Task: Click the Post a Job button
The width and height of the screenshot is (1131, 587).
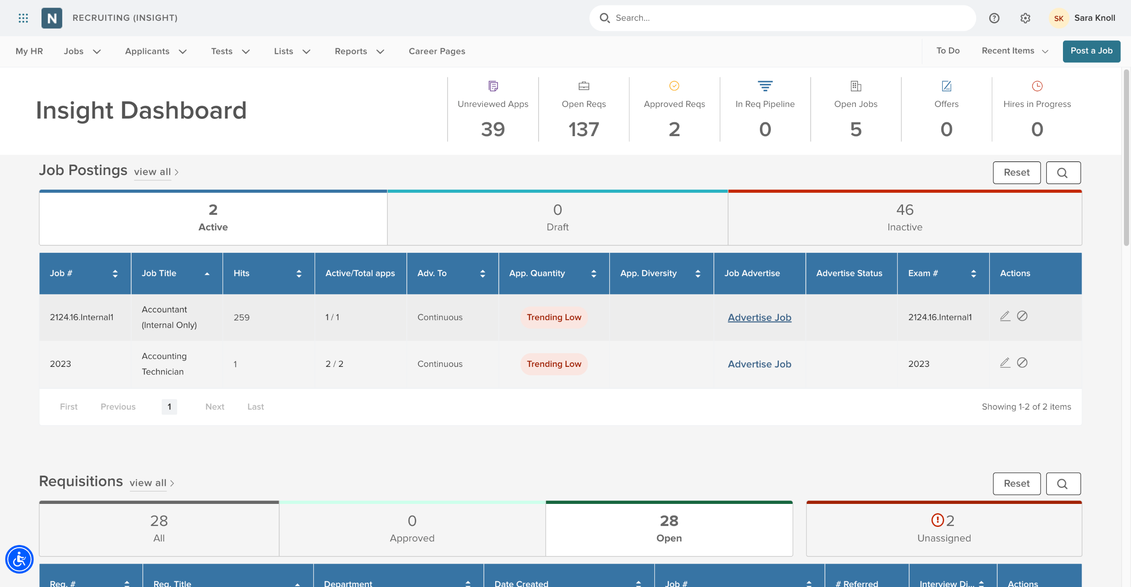Action: [1091, 51]
